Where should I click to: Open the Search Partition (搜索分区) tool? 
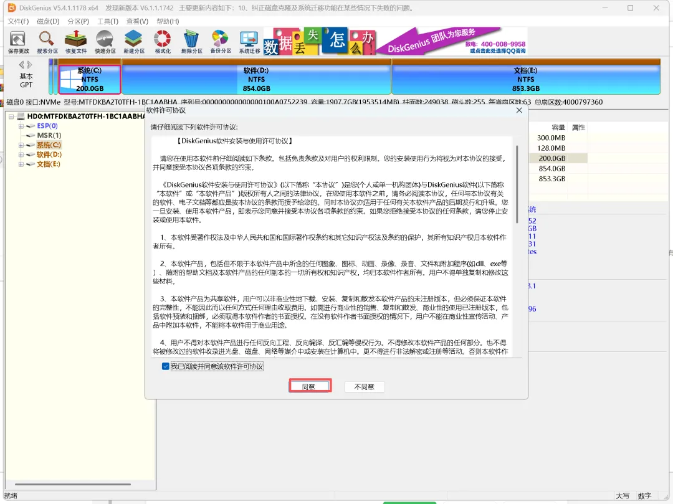click(47, 42)
